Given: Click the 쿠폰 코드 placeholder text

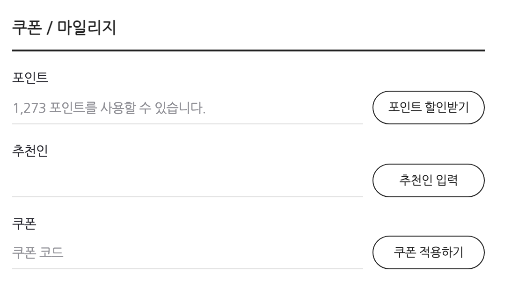Looking at the screenshot, I should point(37,253).
